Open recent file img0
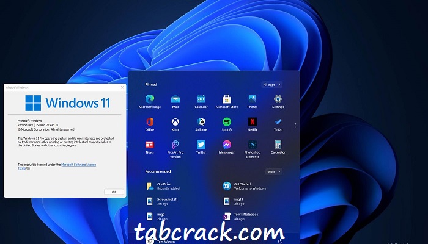The image size is (428, 244). coord(157,217)
